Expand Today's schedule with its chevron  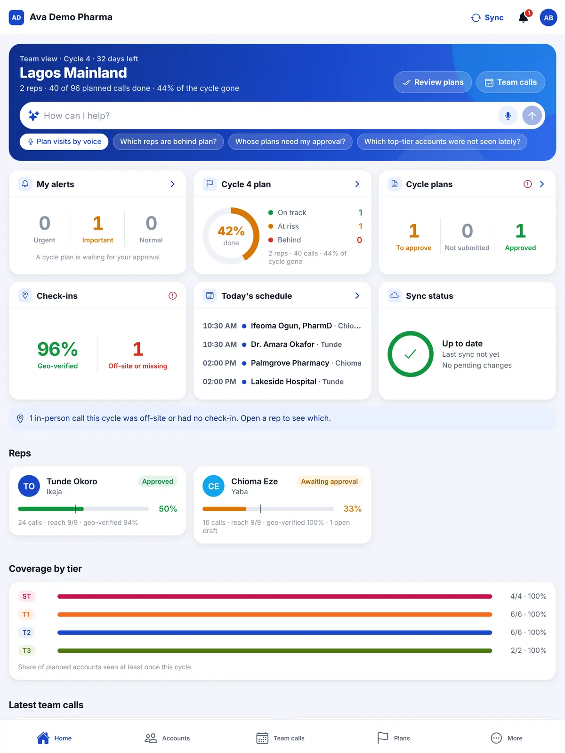357,296
